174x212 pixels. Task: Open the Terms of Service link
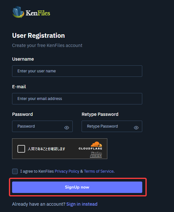[x=99, y=171]
